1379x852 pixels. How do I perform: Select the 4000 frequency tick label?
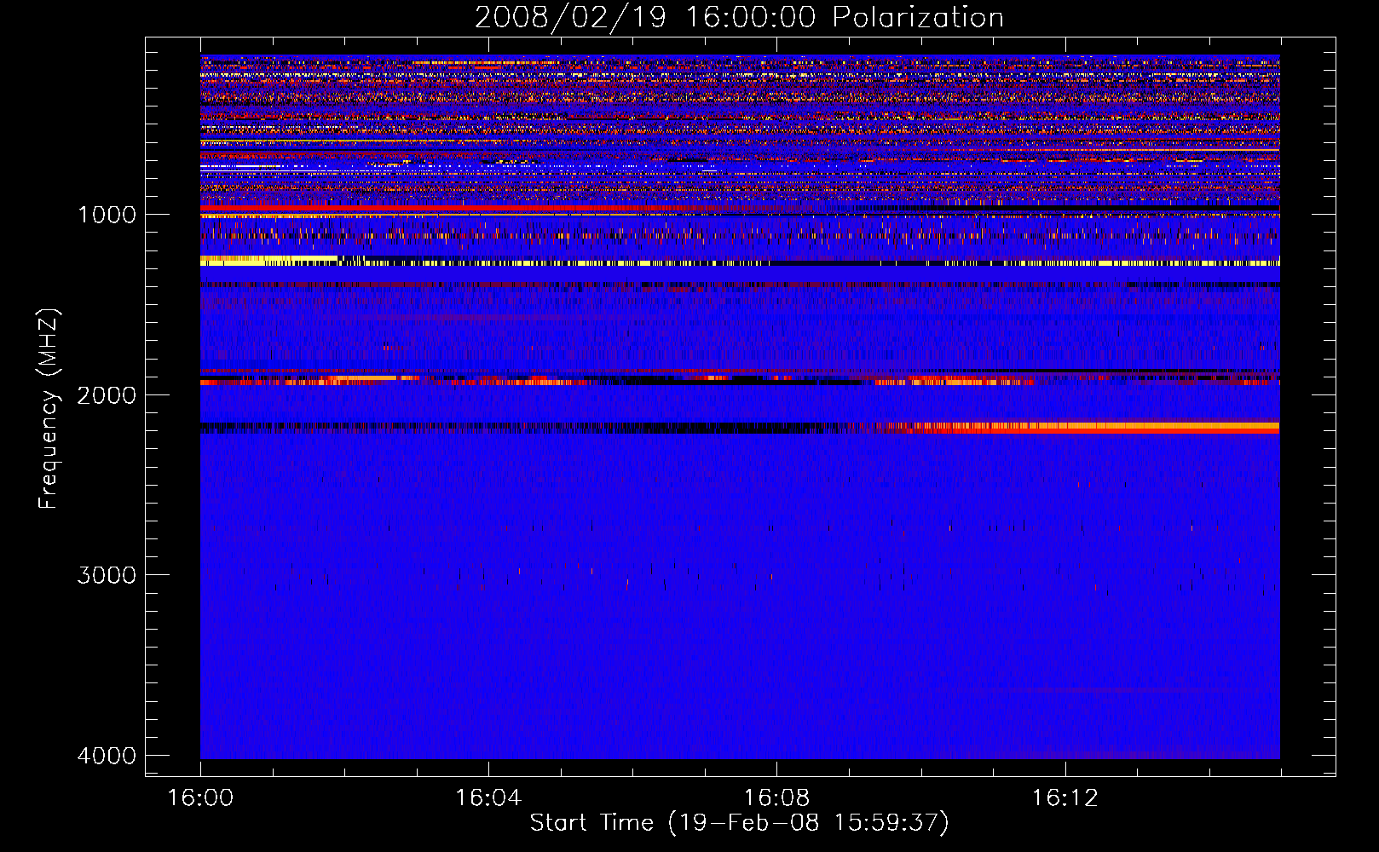tap(107, 756)
